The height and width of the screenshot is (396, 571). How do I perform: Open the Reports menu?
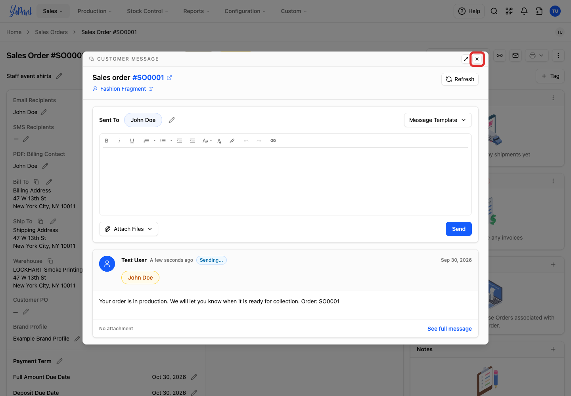coord(196,11)
